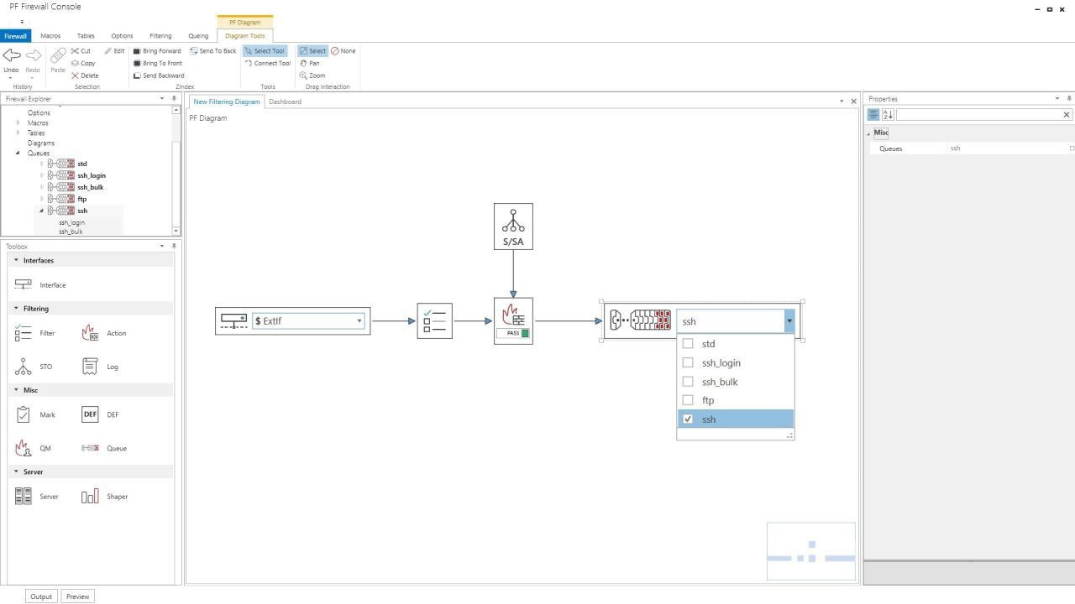Image resolution: width=1075 pixels, height=604 pixels.
Task: Switch to the Dashboard tab
Action: pyautogui.click(x=285, y=102)
